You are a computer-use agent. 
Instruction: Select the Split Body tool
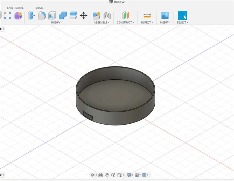point(73,15)
